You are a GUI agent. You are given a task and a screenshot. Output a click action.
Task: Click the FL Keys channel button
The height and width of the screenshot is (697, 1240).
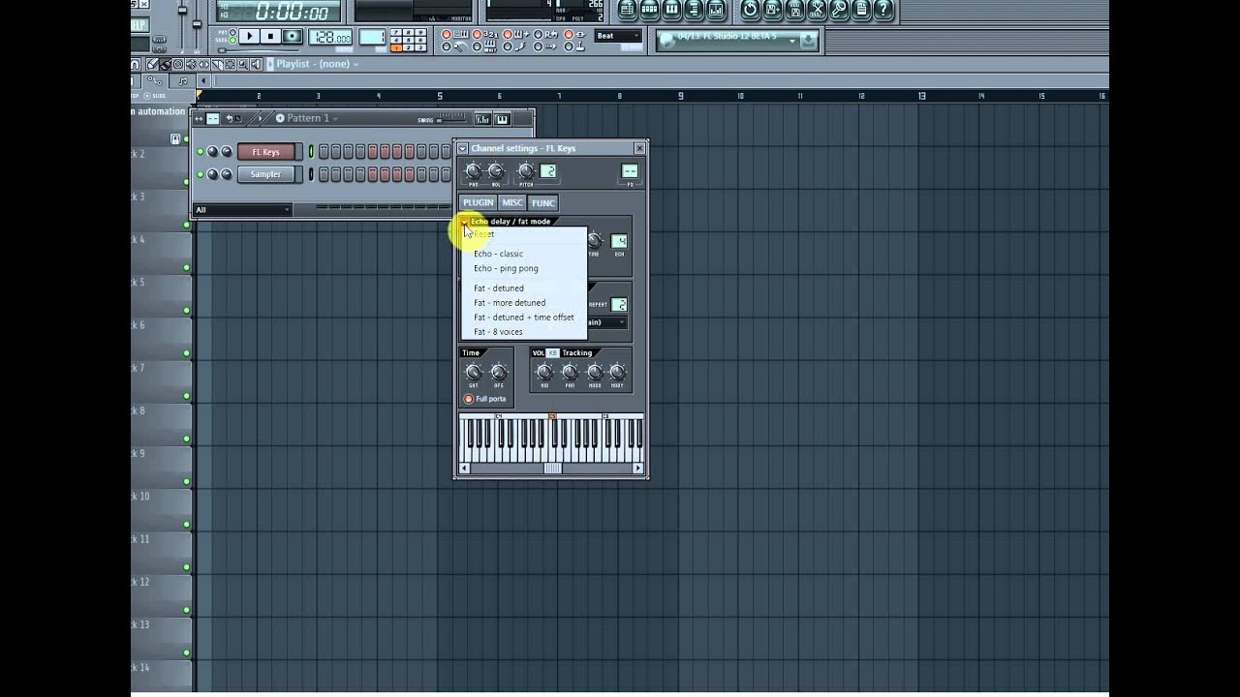tap(265, 152)
